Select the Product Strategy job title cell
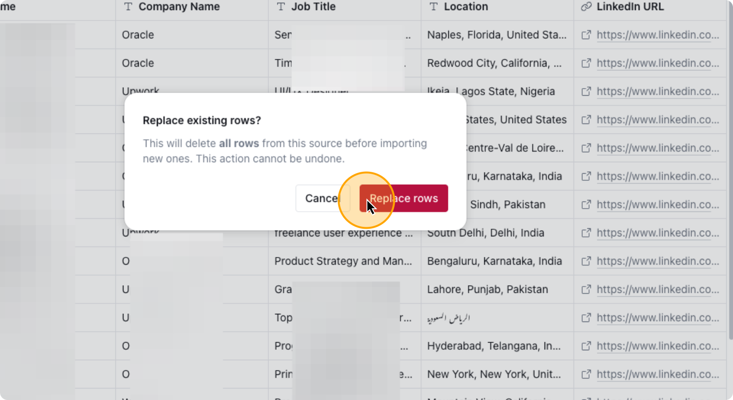 343,261
